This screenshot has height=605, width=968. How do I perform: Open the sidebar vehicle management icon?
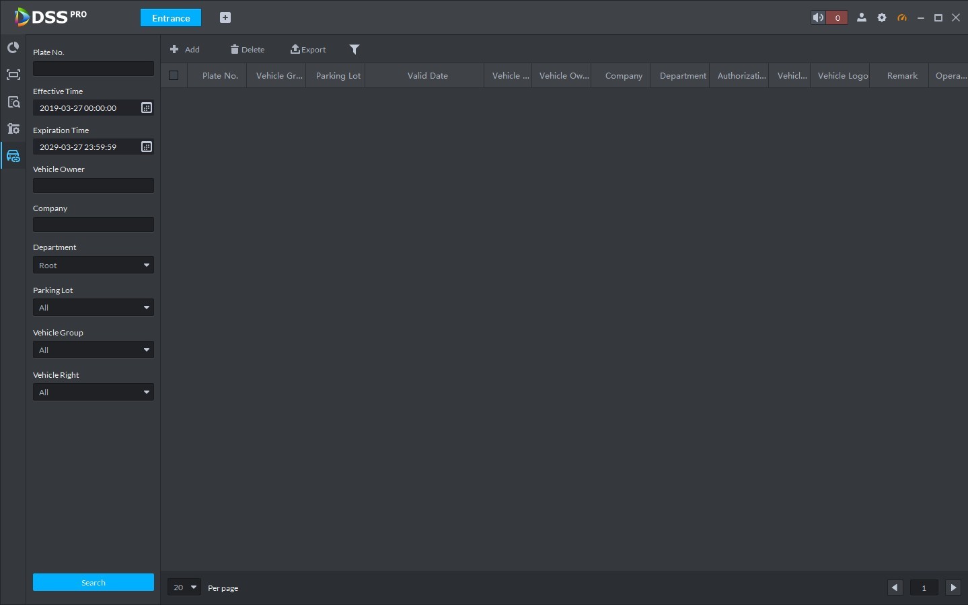(x=13, y=156)
